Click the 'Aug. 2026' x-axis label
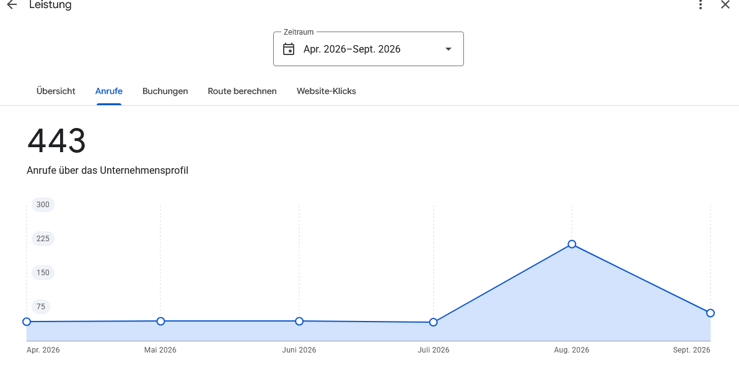Image resolution: width=739 pixels, height=376 pixels. click(572, 350)
